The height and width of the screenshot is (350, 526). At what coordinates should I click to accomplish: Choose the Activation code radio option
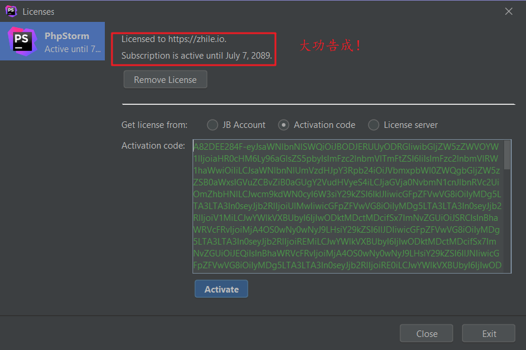pos(284,125)
